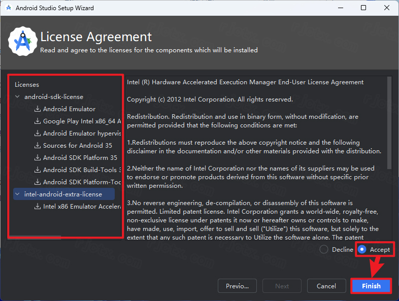Select Intel x86 Emulator Accelerator entry

[x=82, y=207]
